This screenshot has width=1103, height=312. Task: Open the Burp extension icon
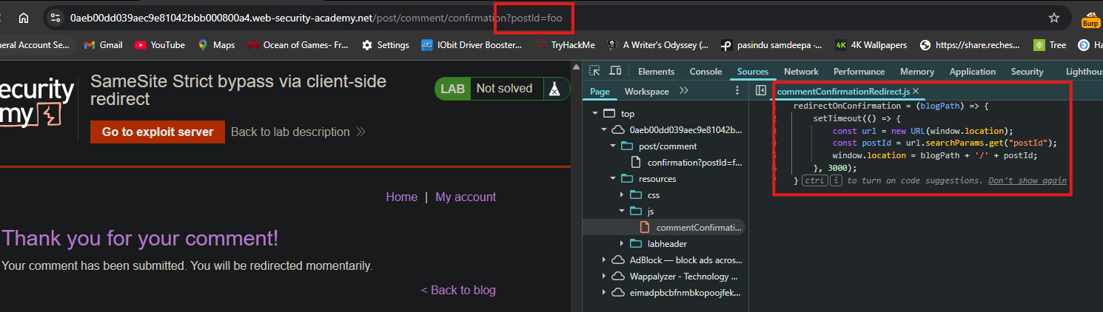[x=1090, y=19]
